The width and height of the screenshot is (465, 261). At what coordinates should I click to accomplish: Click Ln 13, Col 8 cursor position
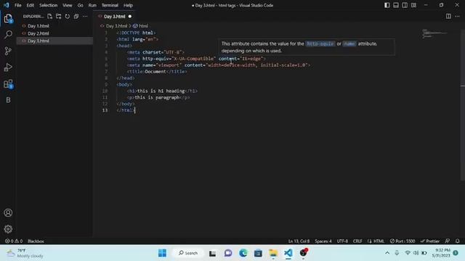(299, 241)
